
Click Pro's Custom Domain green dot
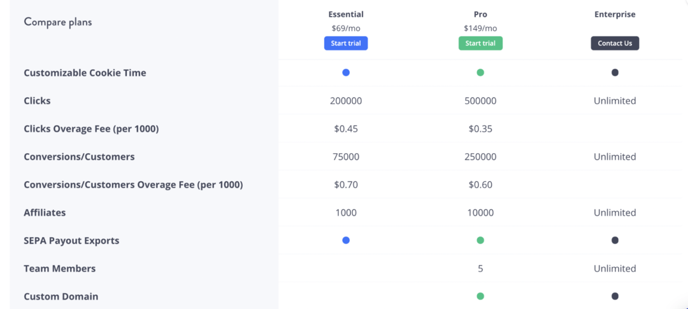click(x=480, y=296)
